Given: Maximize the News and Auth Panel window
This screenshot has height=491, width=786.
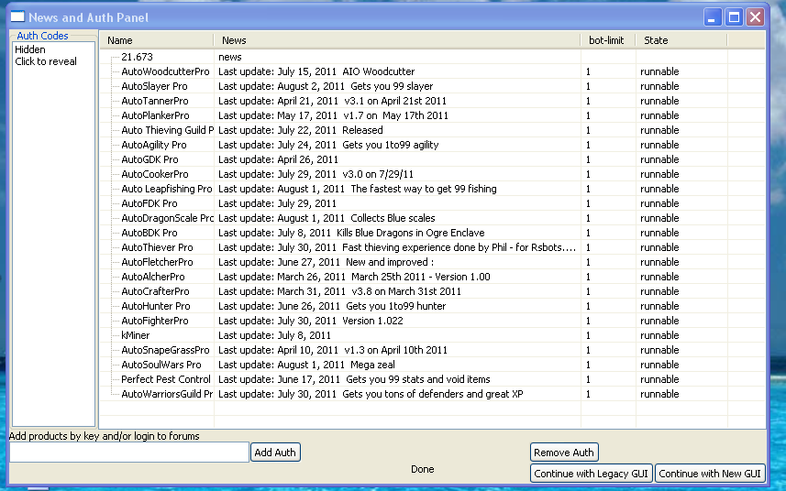Looking at the screenshot, I should click(x=734, y=17).
